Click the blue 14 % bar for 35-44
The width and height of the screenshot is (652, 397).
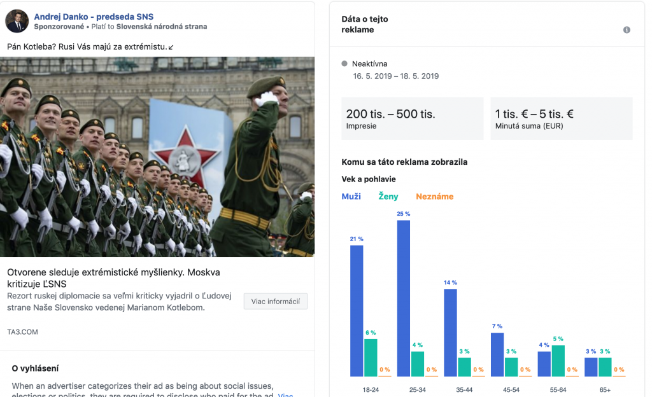point(450,333)
